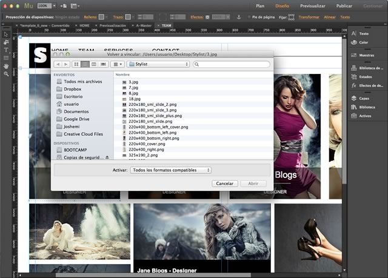Open the zoom level 100% dropdown
This screenshot has width=388, height=278.
click(54, 5)
